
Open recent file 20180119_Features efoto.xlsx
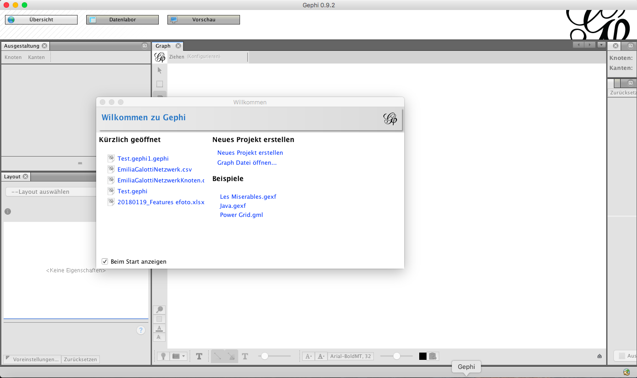pyautogui.click(x=161, y=202)
